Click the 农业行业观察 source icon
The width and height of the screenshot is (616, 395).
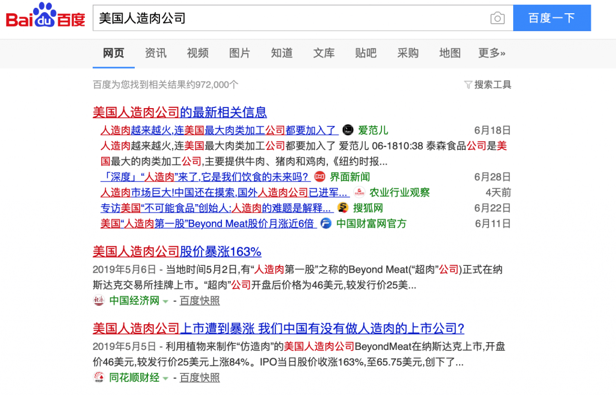click(359, 192)
